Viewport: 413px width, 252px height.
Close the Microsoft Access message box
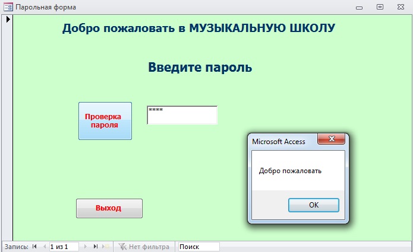point(332,139)
